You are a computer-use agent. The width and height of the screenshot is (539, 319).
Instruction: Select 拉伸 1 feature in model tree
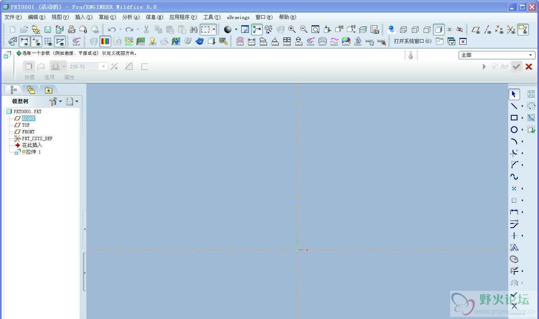click(33, 152)
